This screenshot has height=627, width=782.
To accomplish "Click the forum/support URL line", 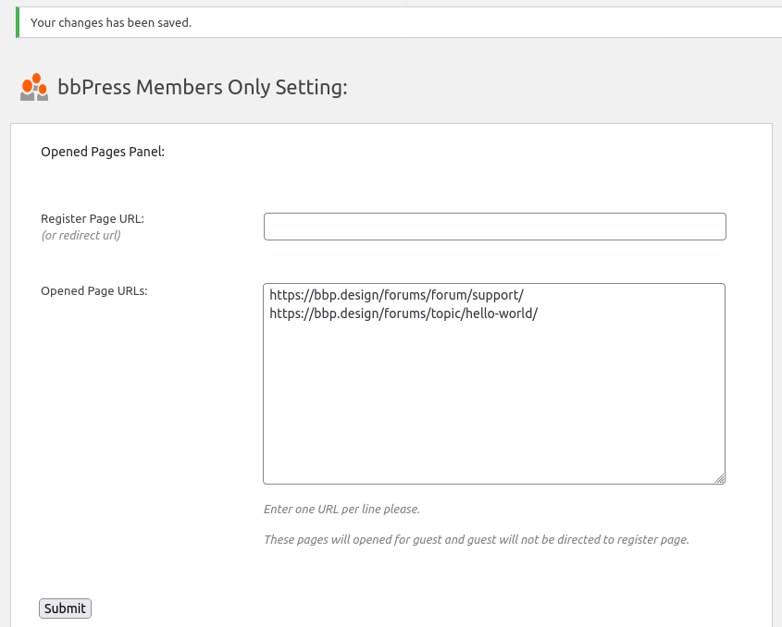I will point(396,295).
